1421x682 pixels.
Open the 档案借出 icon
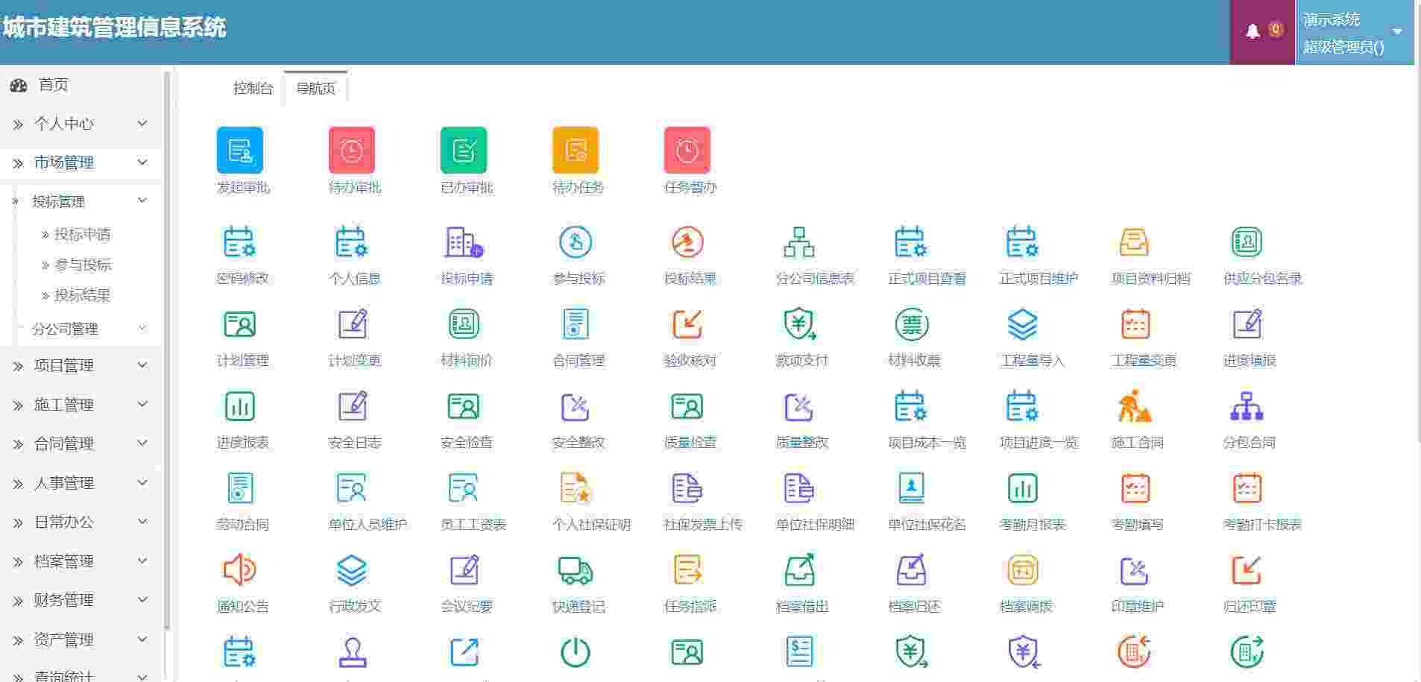point(798,570)
